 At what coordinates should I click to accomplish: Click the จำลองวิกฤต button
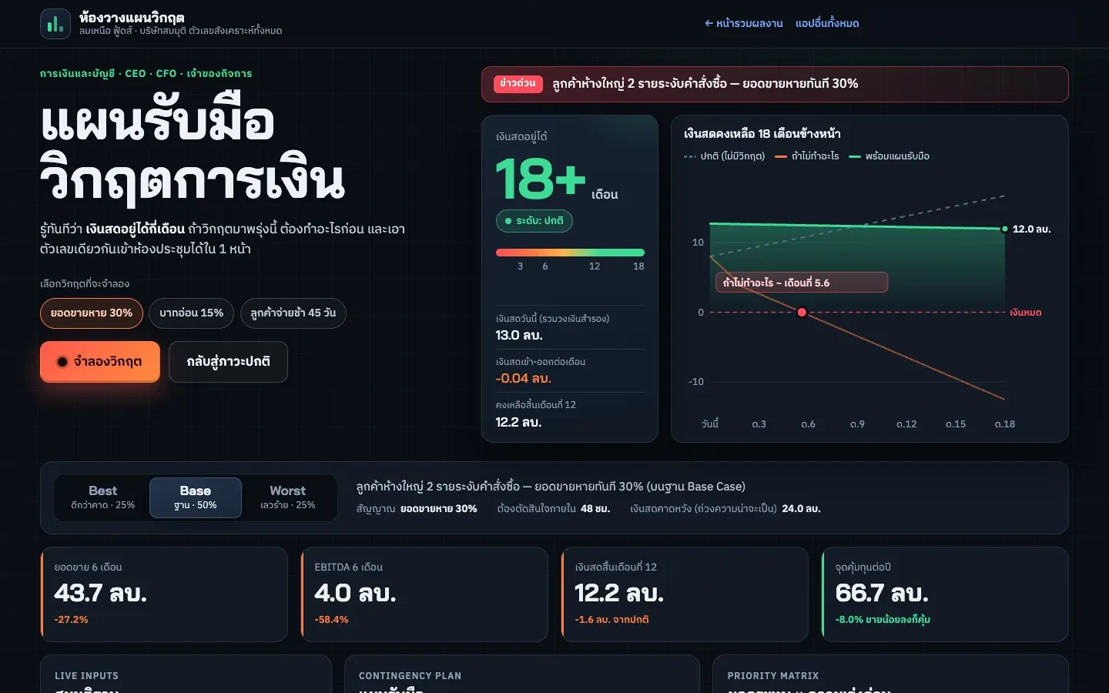click(100, 362)
